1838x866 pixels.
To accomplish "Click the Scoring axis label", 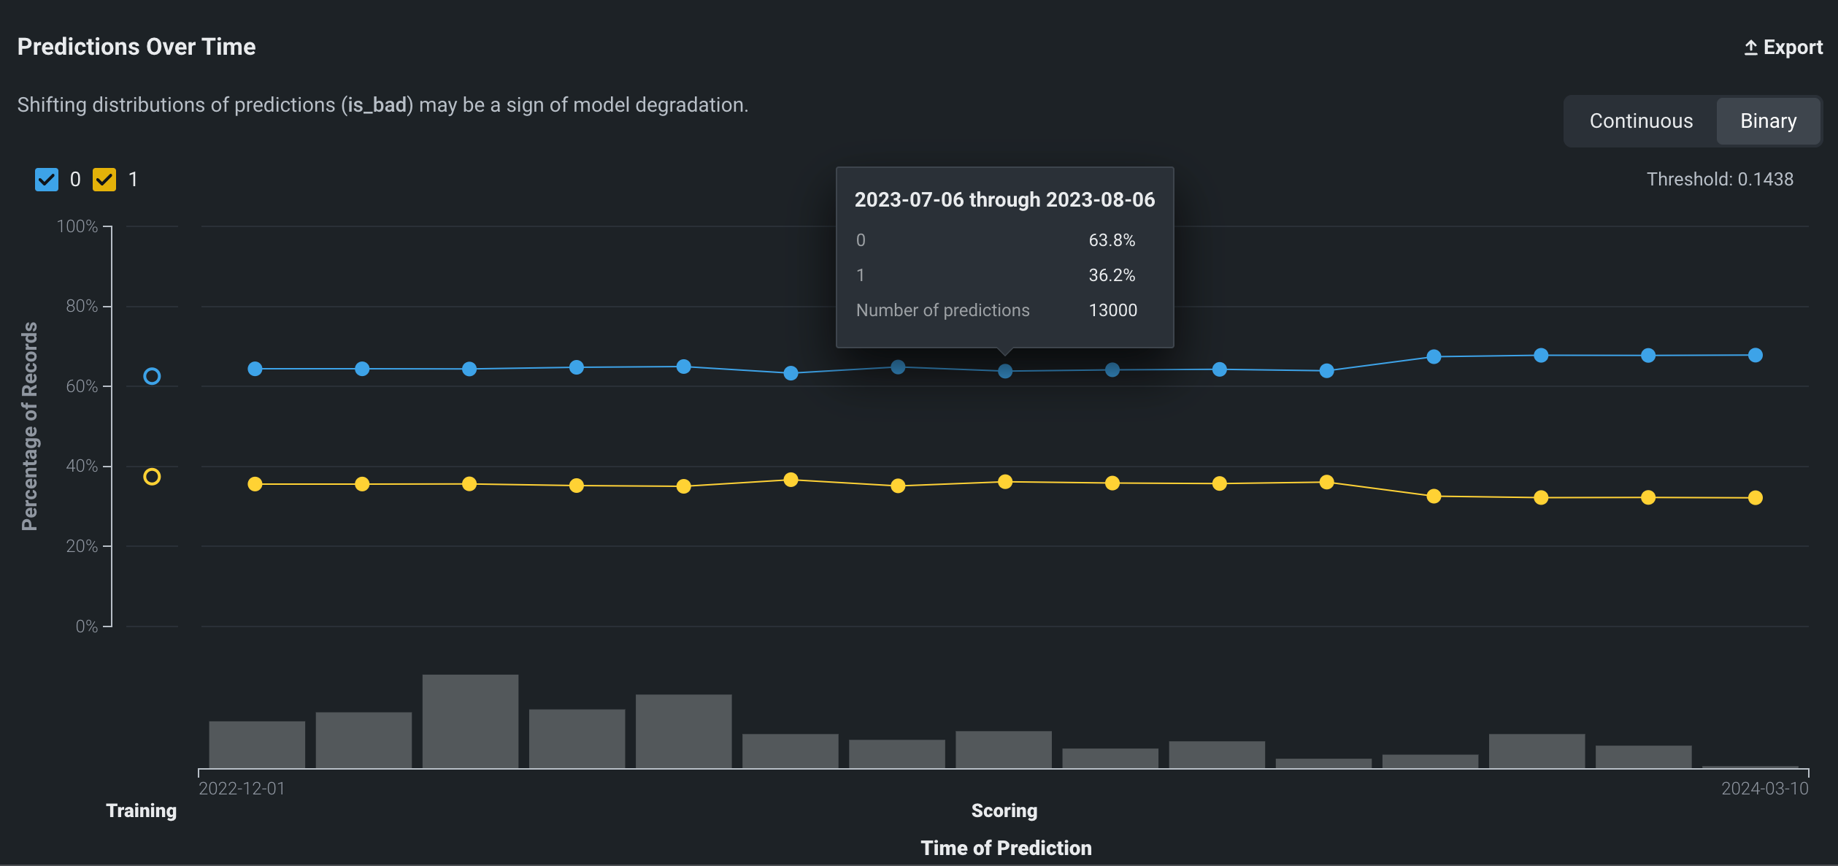I will pos(1004,811).
